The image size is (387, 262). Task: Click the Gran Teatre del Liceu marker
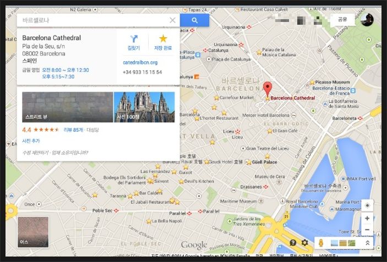coord(243,148)
